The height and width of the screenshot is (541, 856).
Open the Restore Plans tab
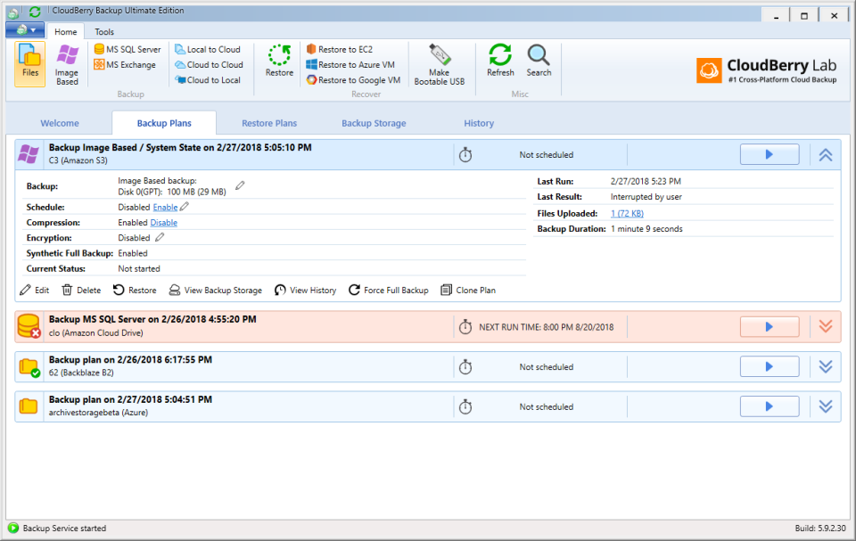[x=269, y=123]
